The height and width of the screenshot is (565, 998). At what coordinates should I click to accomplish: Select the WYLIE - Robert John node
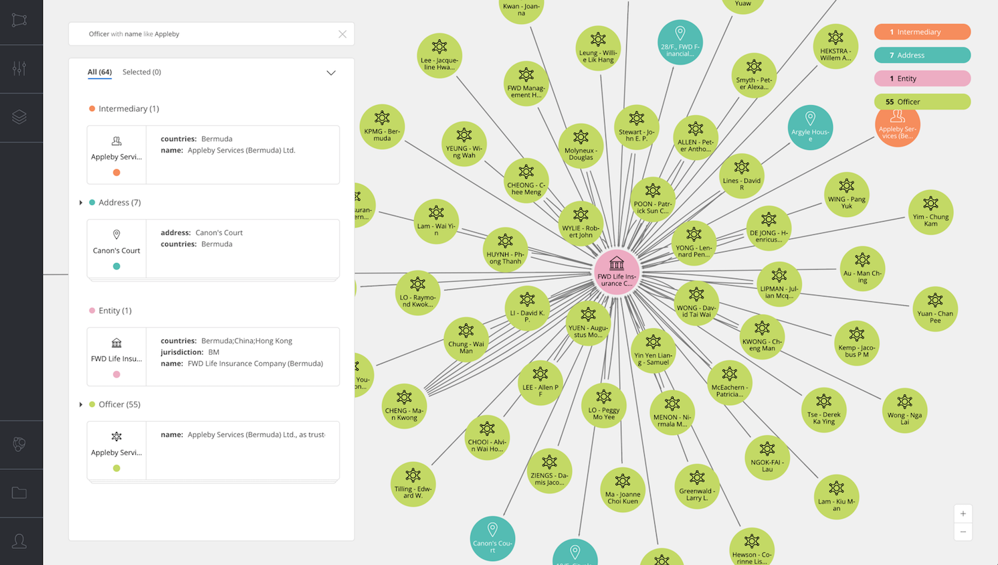[581, 224]
